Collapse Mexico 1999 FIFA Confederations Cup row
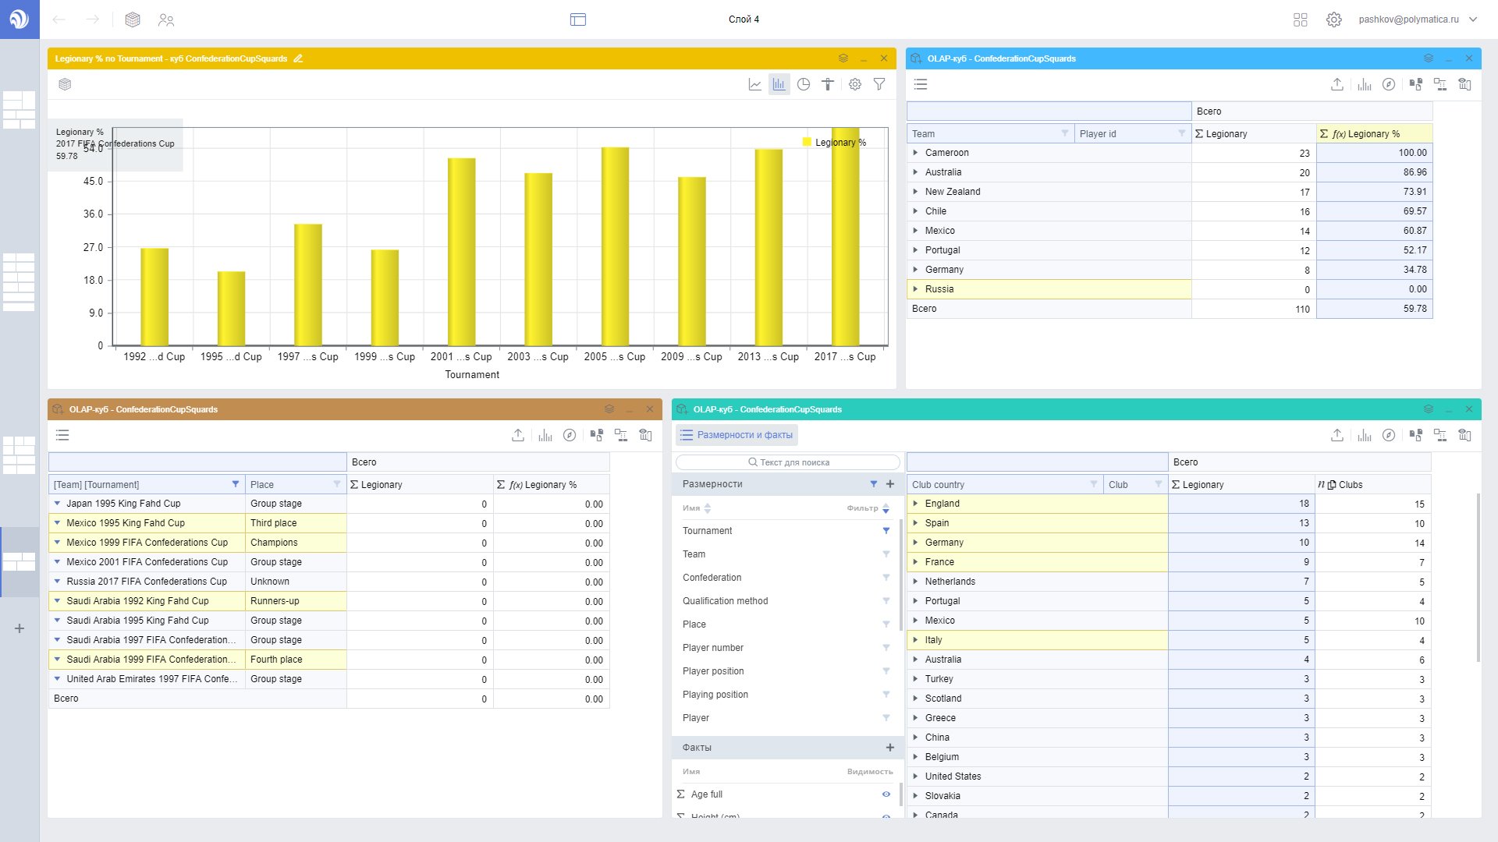 [58, 543]
